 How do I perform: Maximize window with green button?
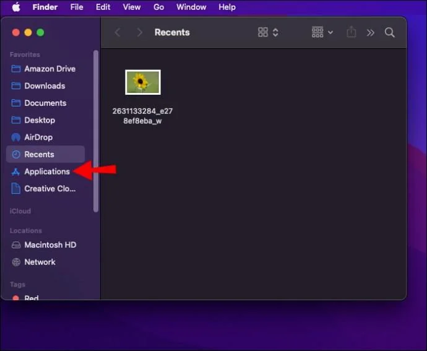click(40, 32)
